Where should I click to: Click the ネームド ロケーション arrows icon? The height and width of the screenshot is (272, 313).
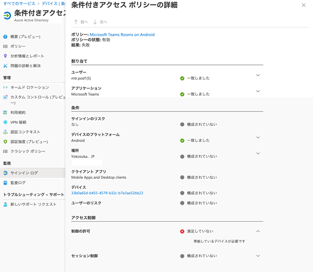click(5, 87)
